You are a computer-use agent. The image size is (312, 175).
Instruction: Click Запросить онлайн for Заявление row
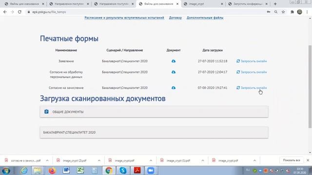252,61
